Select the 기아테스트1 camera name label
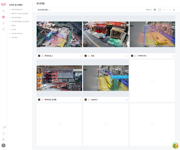 142,56
